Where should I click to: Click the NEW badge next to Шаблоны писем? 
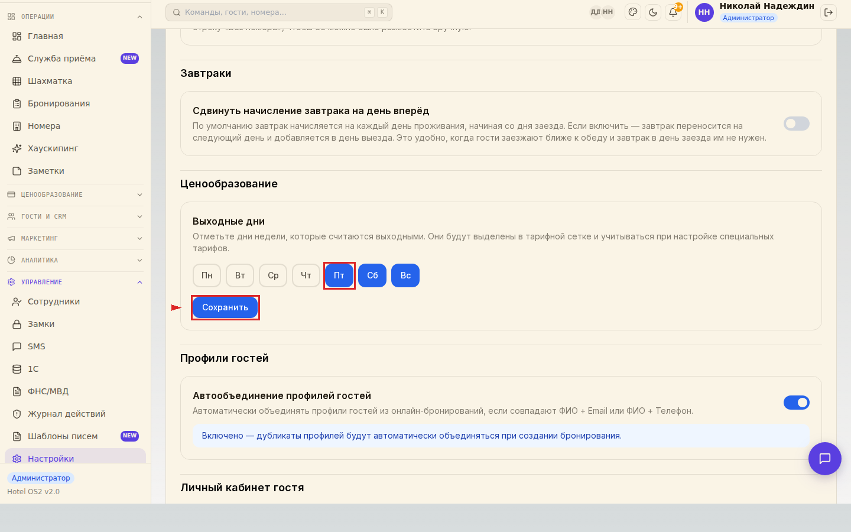pos(129,436)
